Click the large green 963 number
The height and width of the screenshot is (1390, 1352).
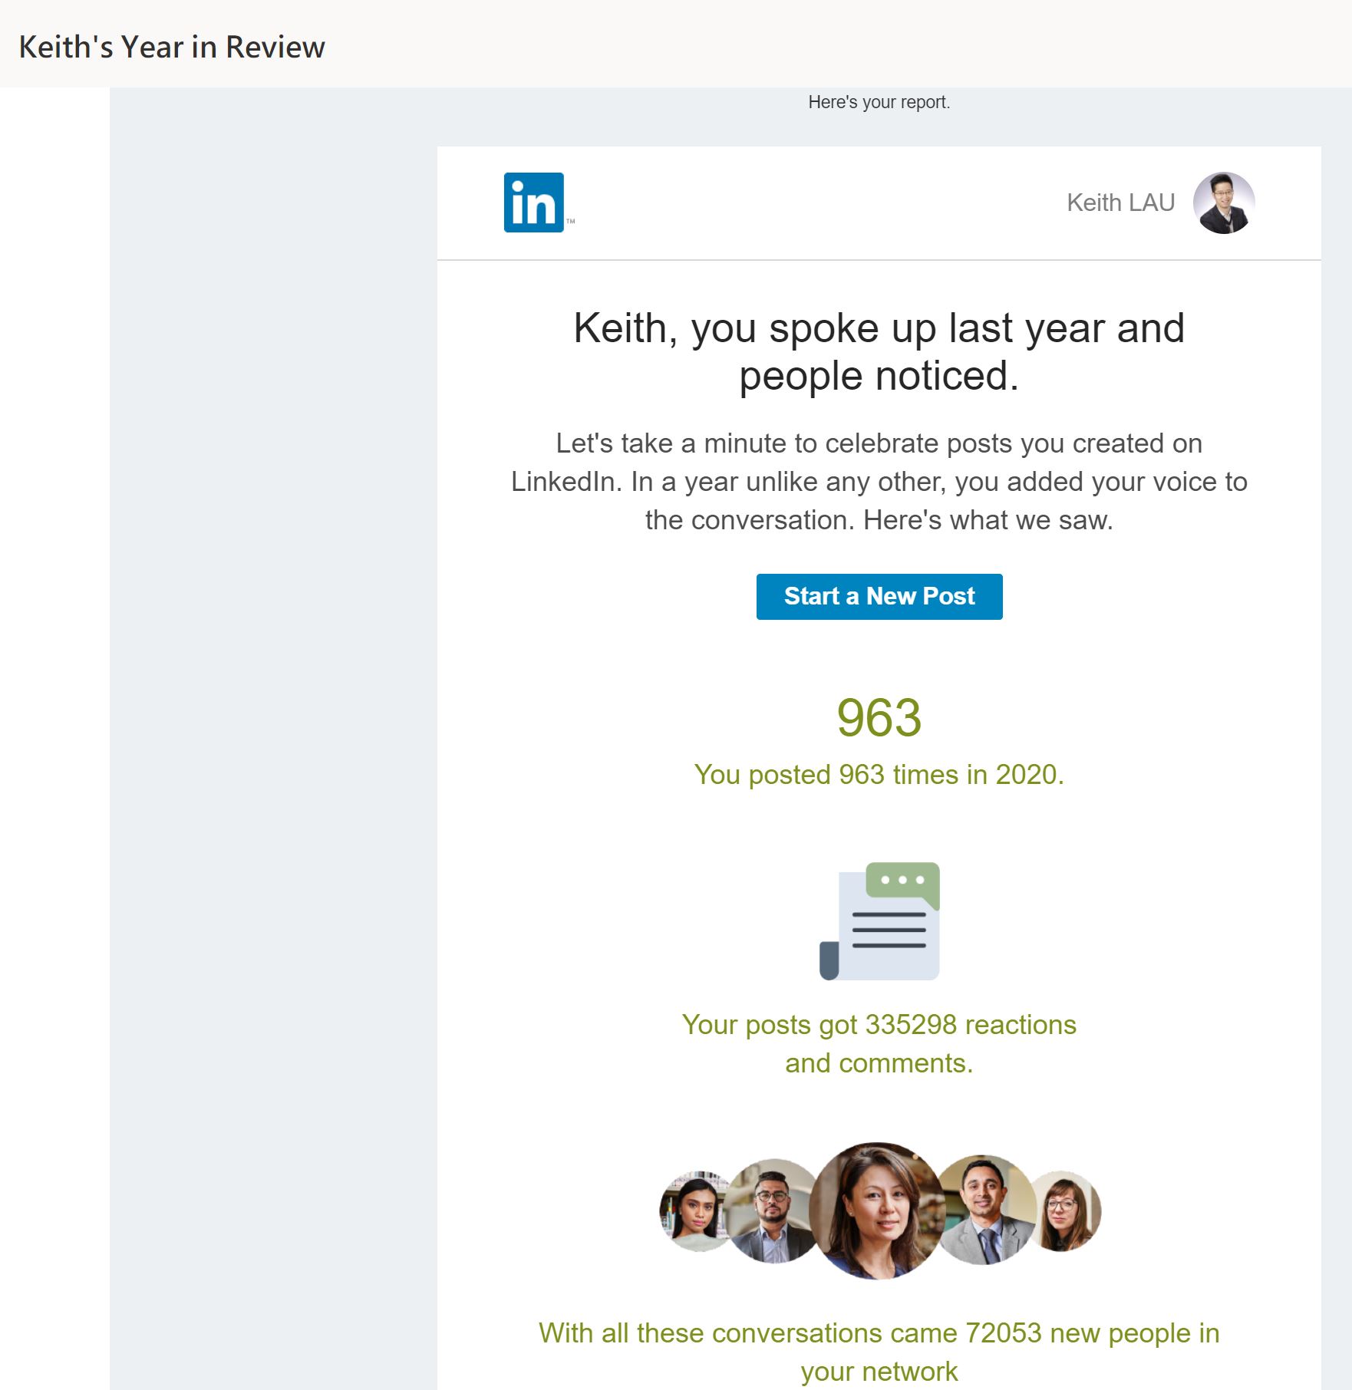879,718
